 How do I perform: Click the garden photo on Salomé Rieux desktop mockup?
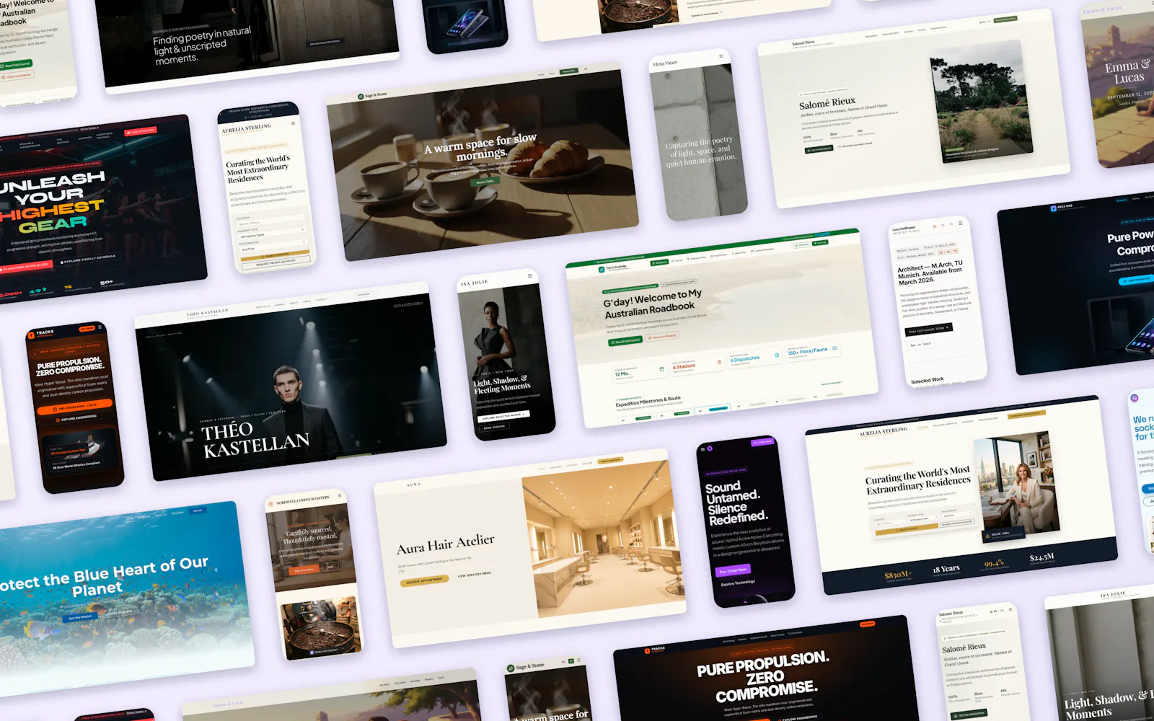coord(980,100)
